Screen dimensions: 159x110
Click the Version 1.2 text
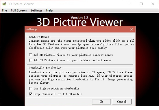click(79, 18)
